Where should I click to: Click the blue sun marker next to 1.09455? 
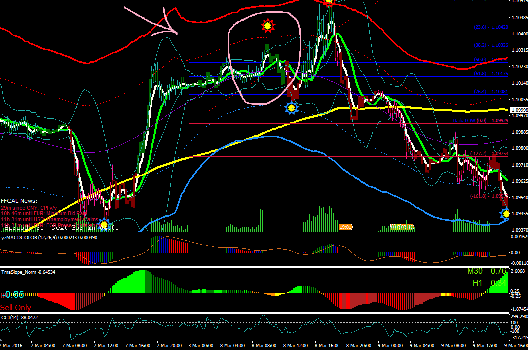(x=505, y=214)
